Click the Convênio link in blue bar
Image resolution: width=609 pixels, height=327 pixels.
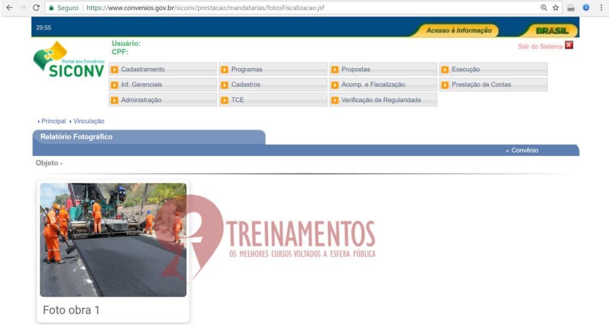[x=525, y=150]
